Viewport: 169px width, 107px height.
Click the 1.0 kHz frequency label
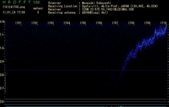point(2,48)
